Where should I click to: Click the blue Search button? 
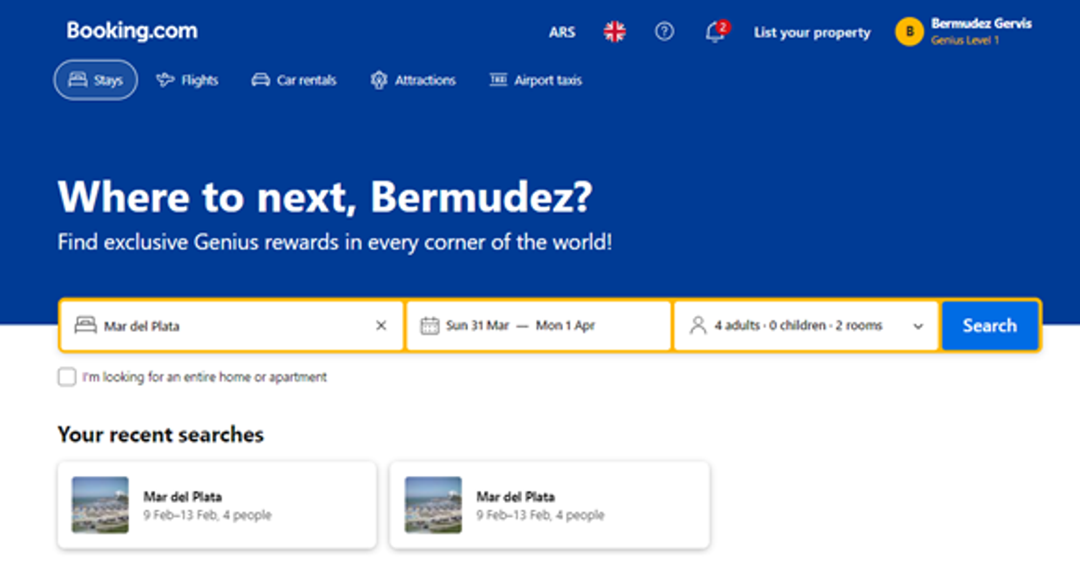990,325
